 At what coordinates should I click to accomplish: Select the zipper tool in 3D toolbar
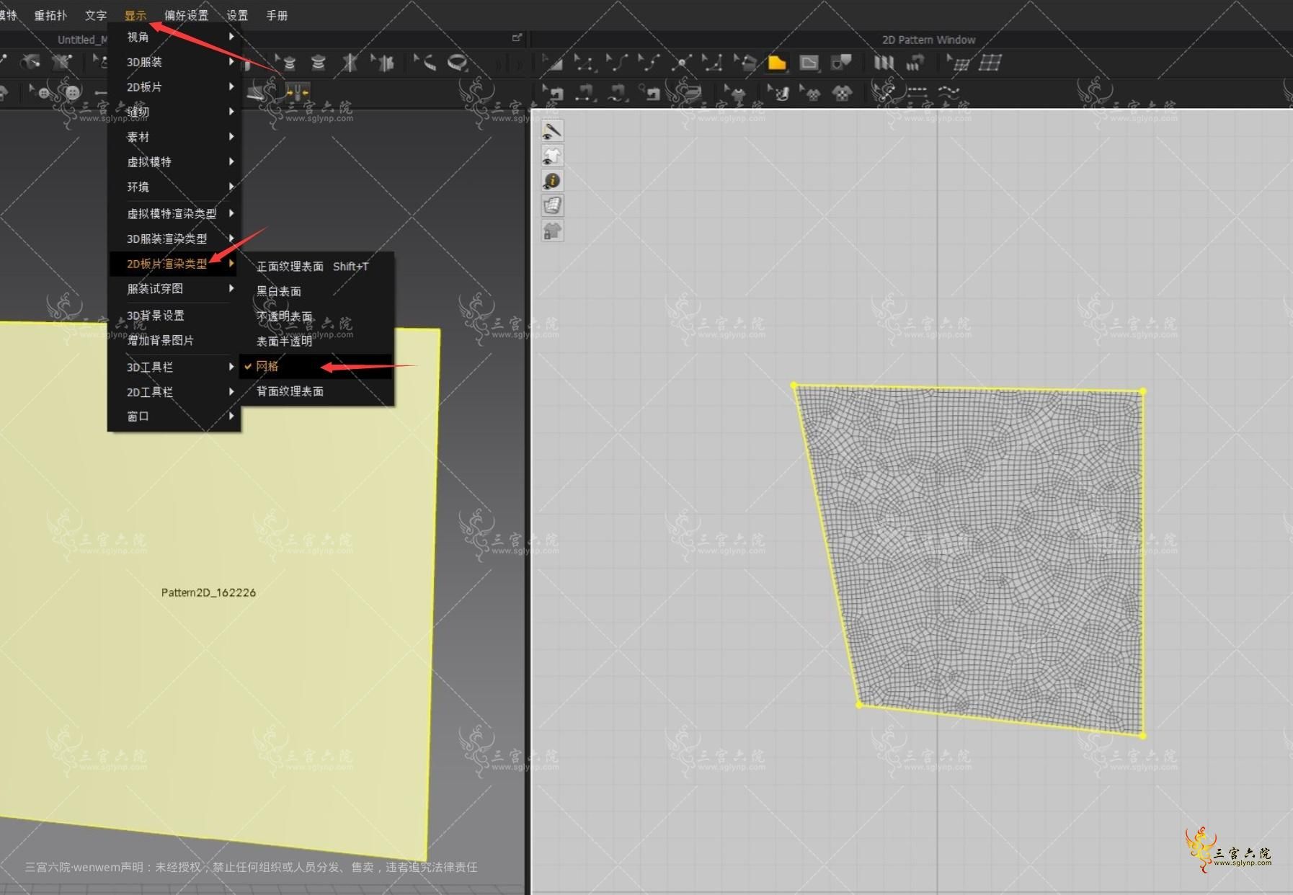click(297, 92)
